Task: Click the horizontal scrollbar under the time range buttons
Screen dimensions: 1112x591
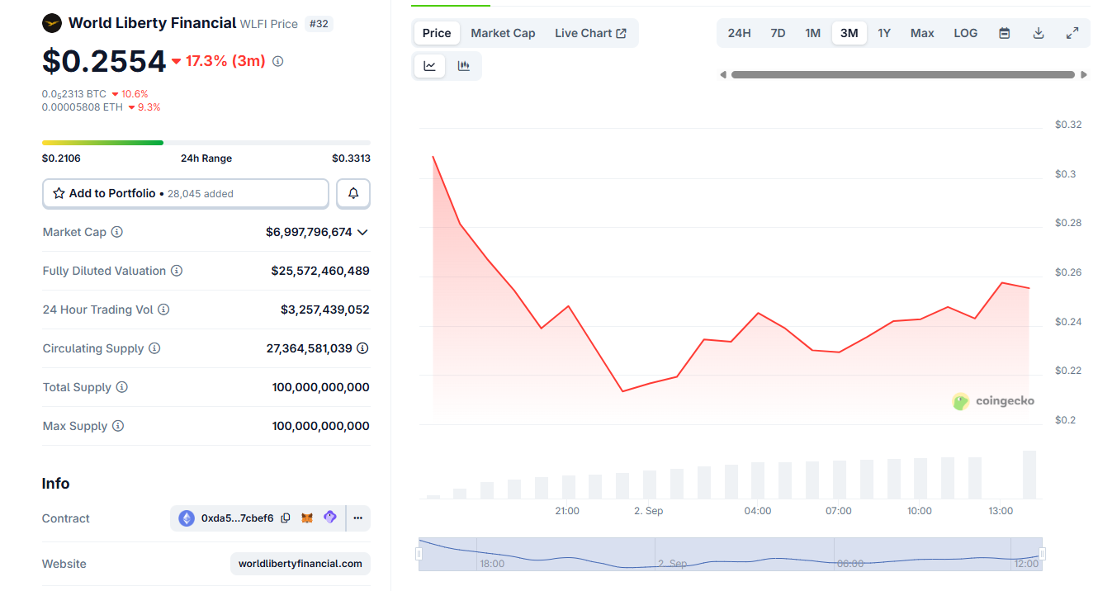Action: pos(903,74)
